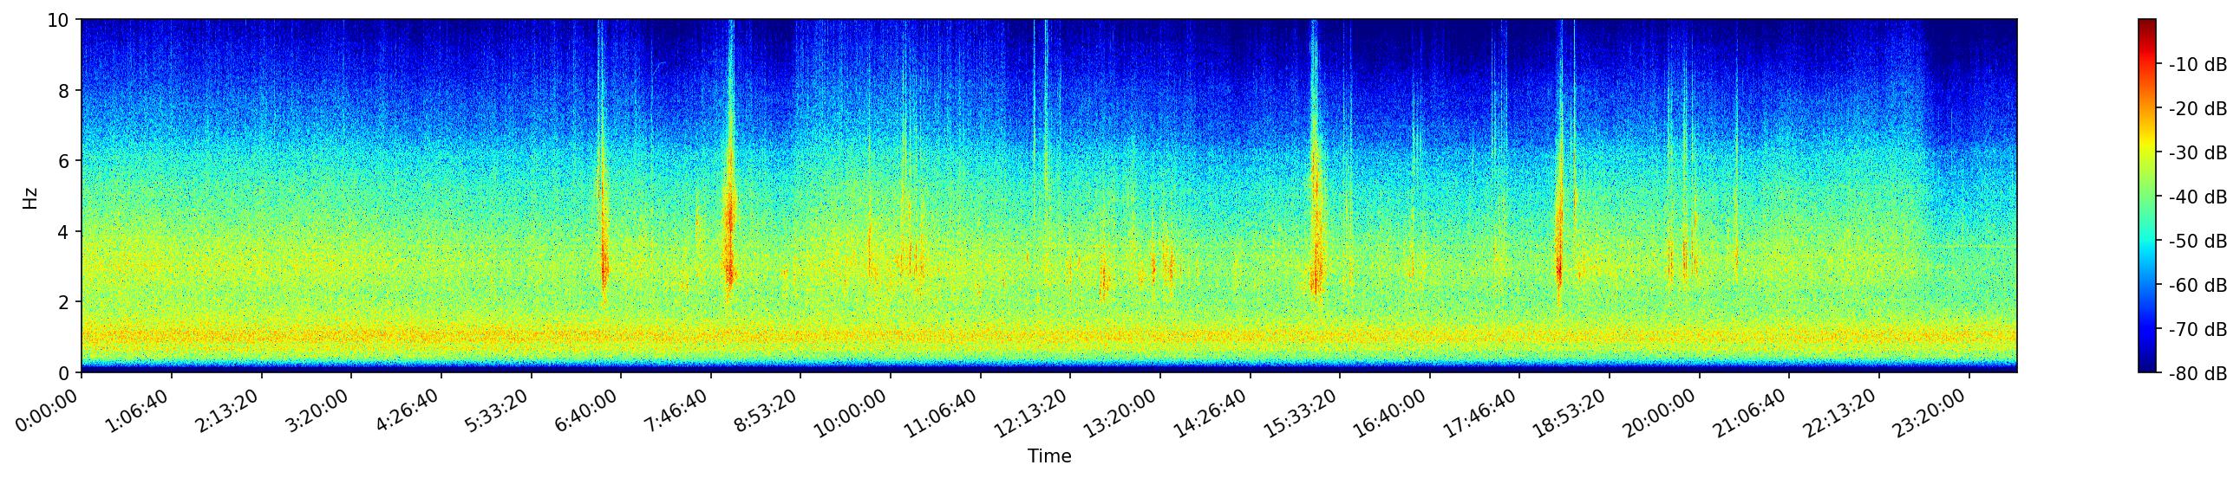Click the Time x-axis title
The image size is (2240, 478).
[x=1048, y=456]
